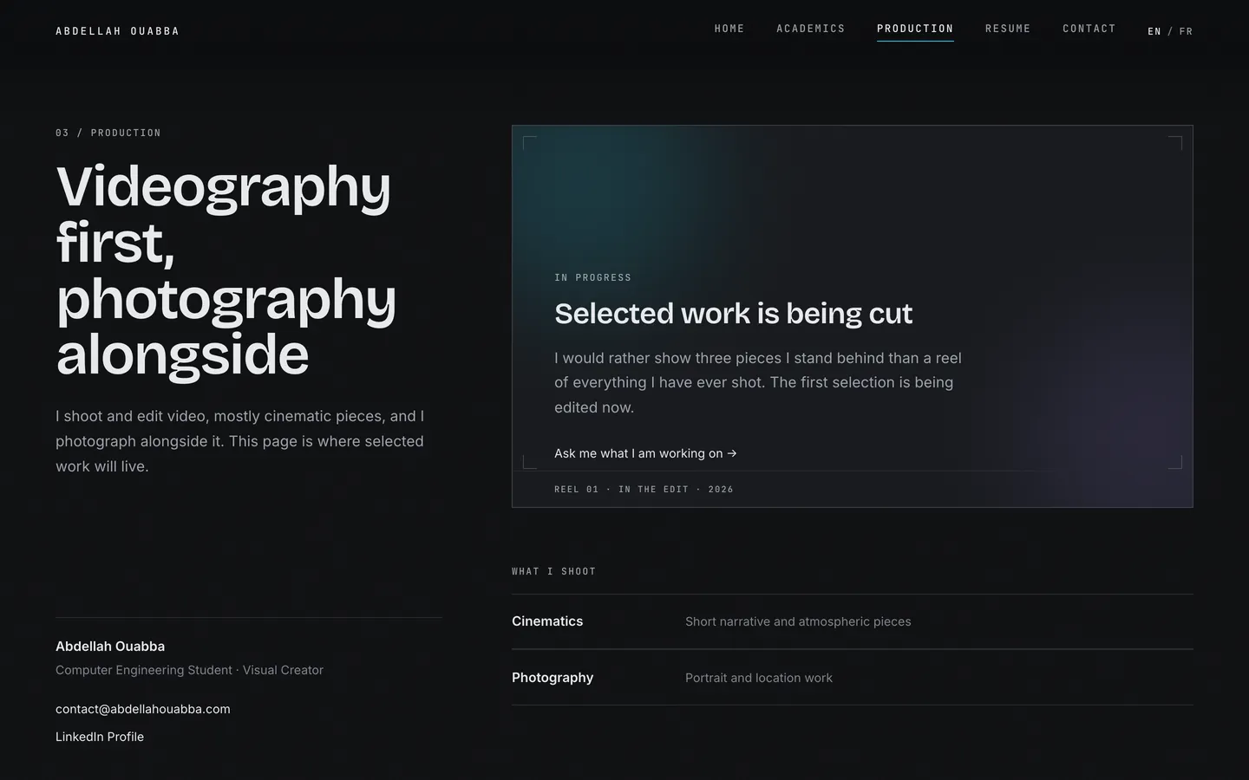
Task: Navigate to the Contact page
Action: pyautogui.click(x=1089, y=29)
